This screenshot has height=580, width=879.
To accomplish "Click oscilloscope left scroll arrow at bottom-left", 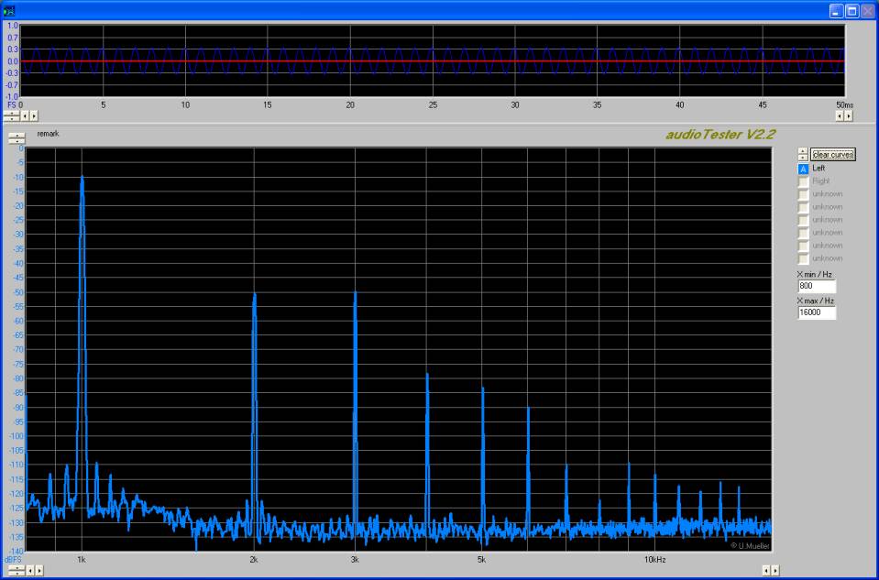I will point(25,116).
